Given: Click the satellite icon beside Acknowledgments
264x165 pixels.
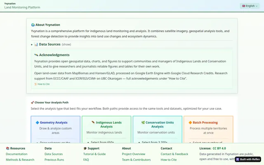Looking at the screenshot, I should pyautogui.click(x=36, y=55).
